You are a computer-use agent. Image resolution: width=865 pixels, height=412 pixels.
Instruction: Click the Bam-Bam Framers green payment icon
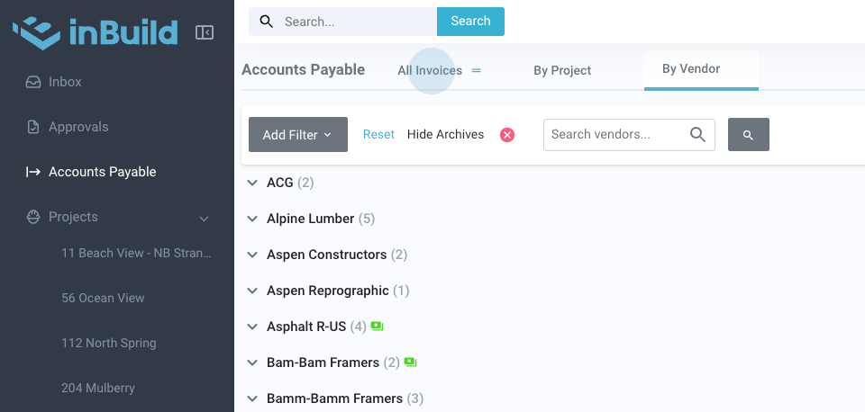pos(411,363)
